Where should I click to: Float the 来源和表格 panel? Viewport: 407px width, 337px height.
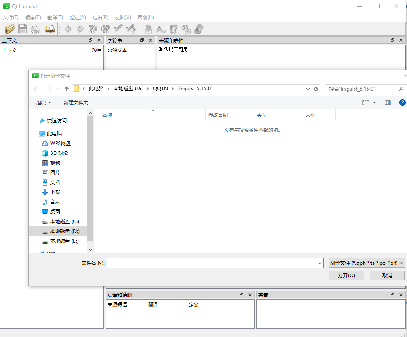click(x=392, y=40)
